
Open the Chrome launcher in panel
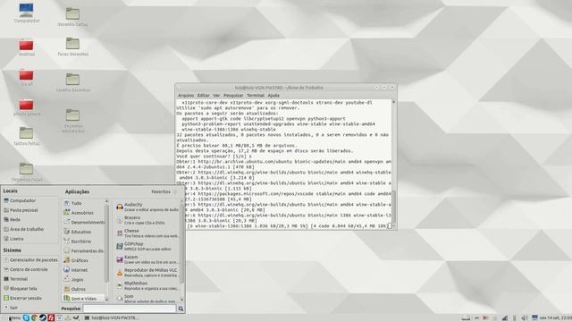(x=34, y=318)
